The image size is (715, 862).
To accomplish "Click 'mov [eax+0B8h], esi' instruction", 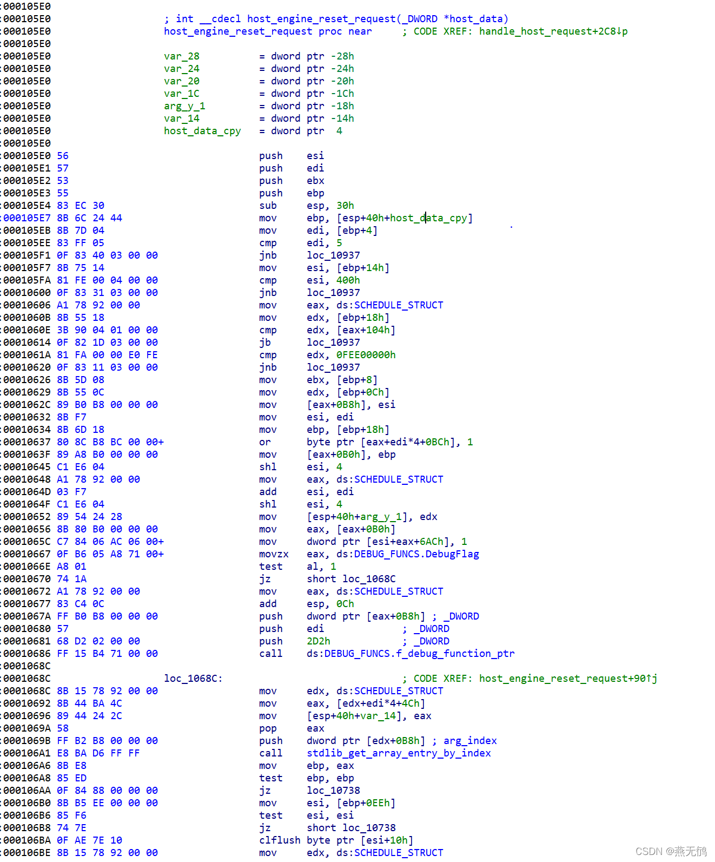I will pyautogui.click(x=327, y=405).
